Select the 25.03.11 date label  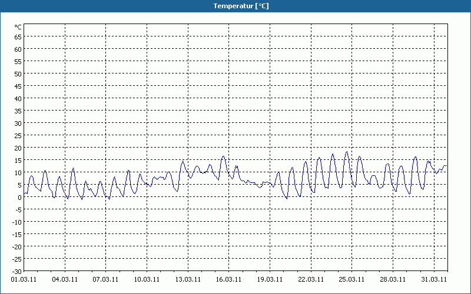coord(352,280)
